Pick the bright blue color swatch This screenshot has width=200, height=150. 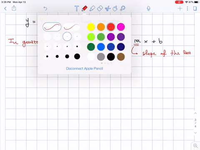point(101,47)
